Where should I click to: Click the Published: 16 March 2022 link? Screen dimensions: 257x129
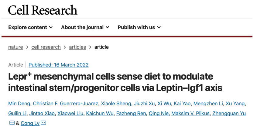pyautogui.click(x=59, y=65)
